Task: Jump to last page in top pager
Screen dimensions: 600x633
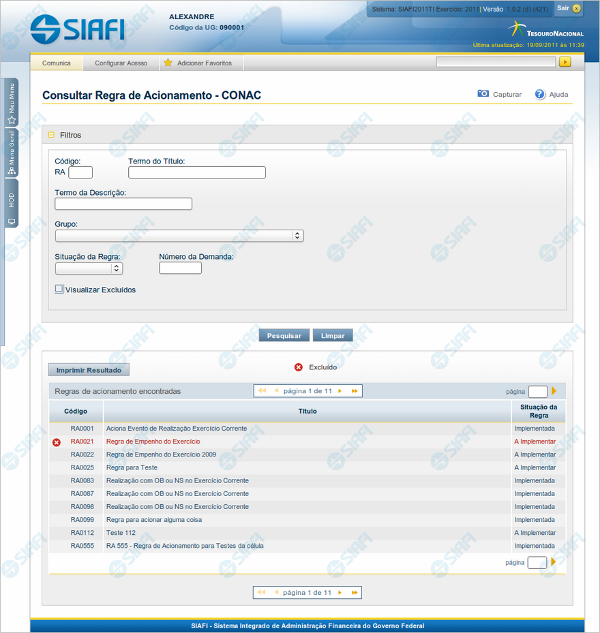Action: [x=355, y=391]
